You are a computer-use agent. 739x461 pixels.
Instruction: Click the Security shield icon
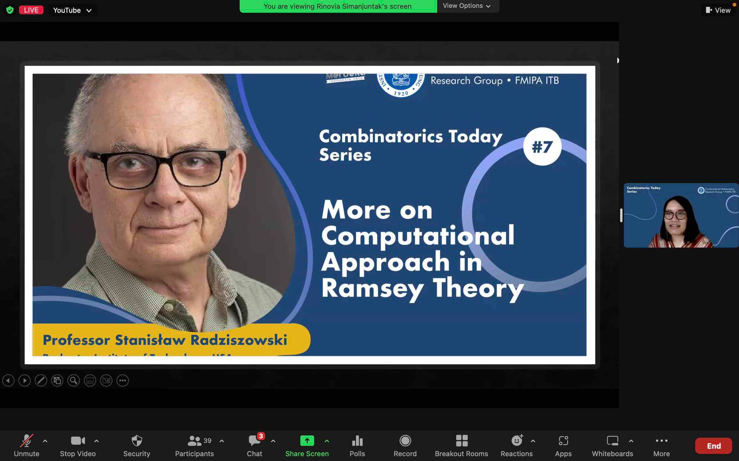(136, 441)
